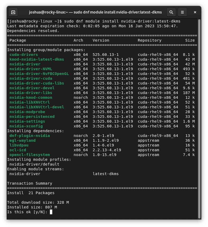Viewport: 208px width, 227px height.
Task: Click the dnf-plugin-nvidia dependency
Action: (30, 136)
